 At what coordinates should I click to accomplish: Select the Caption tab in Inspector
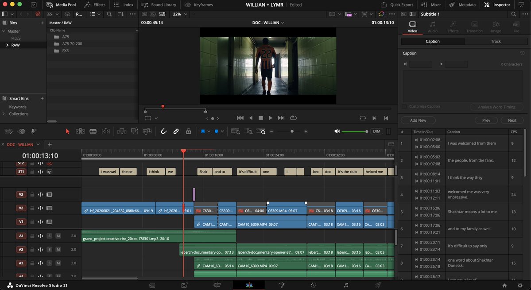[x=432, y=41]
